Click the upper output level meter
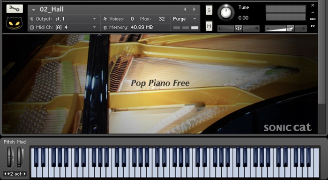This screenshot has width=328, height=180. coord(285,9)
